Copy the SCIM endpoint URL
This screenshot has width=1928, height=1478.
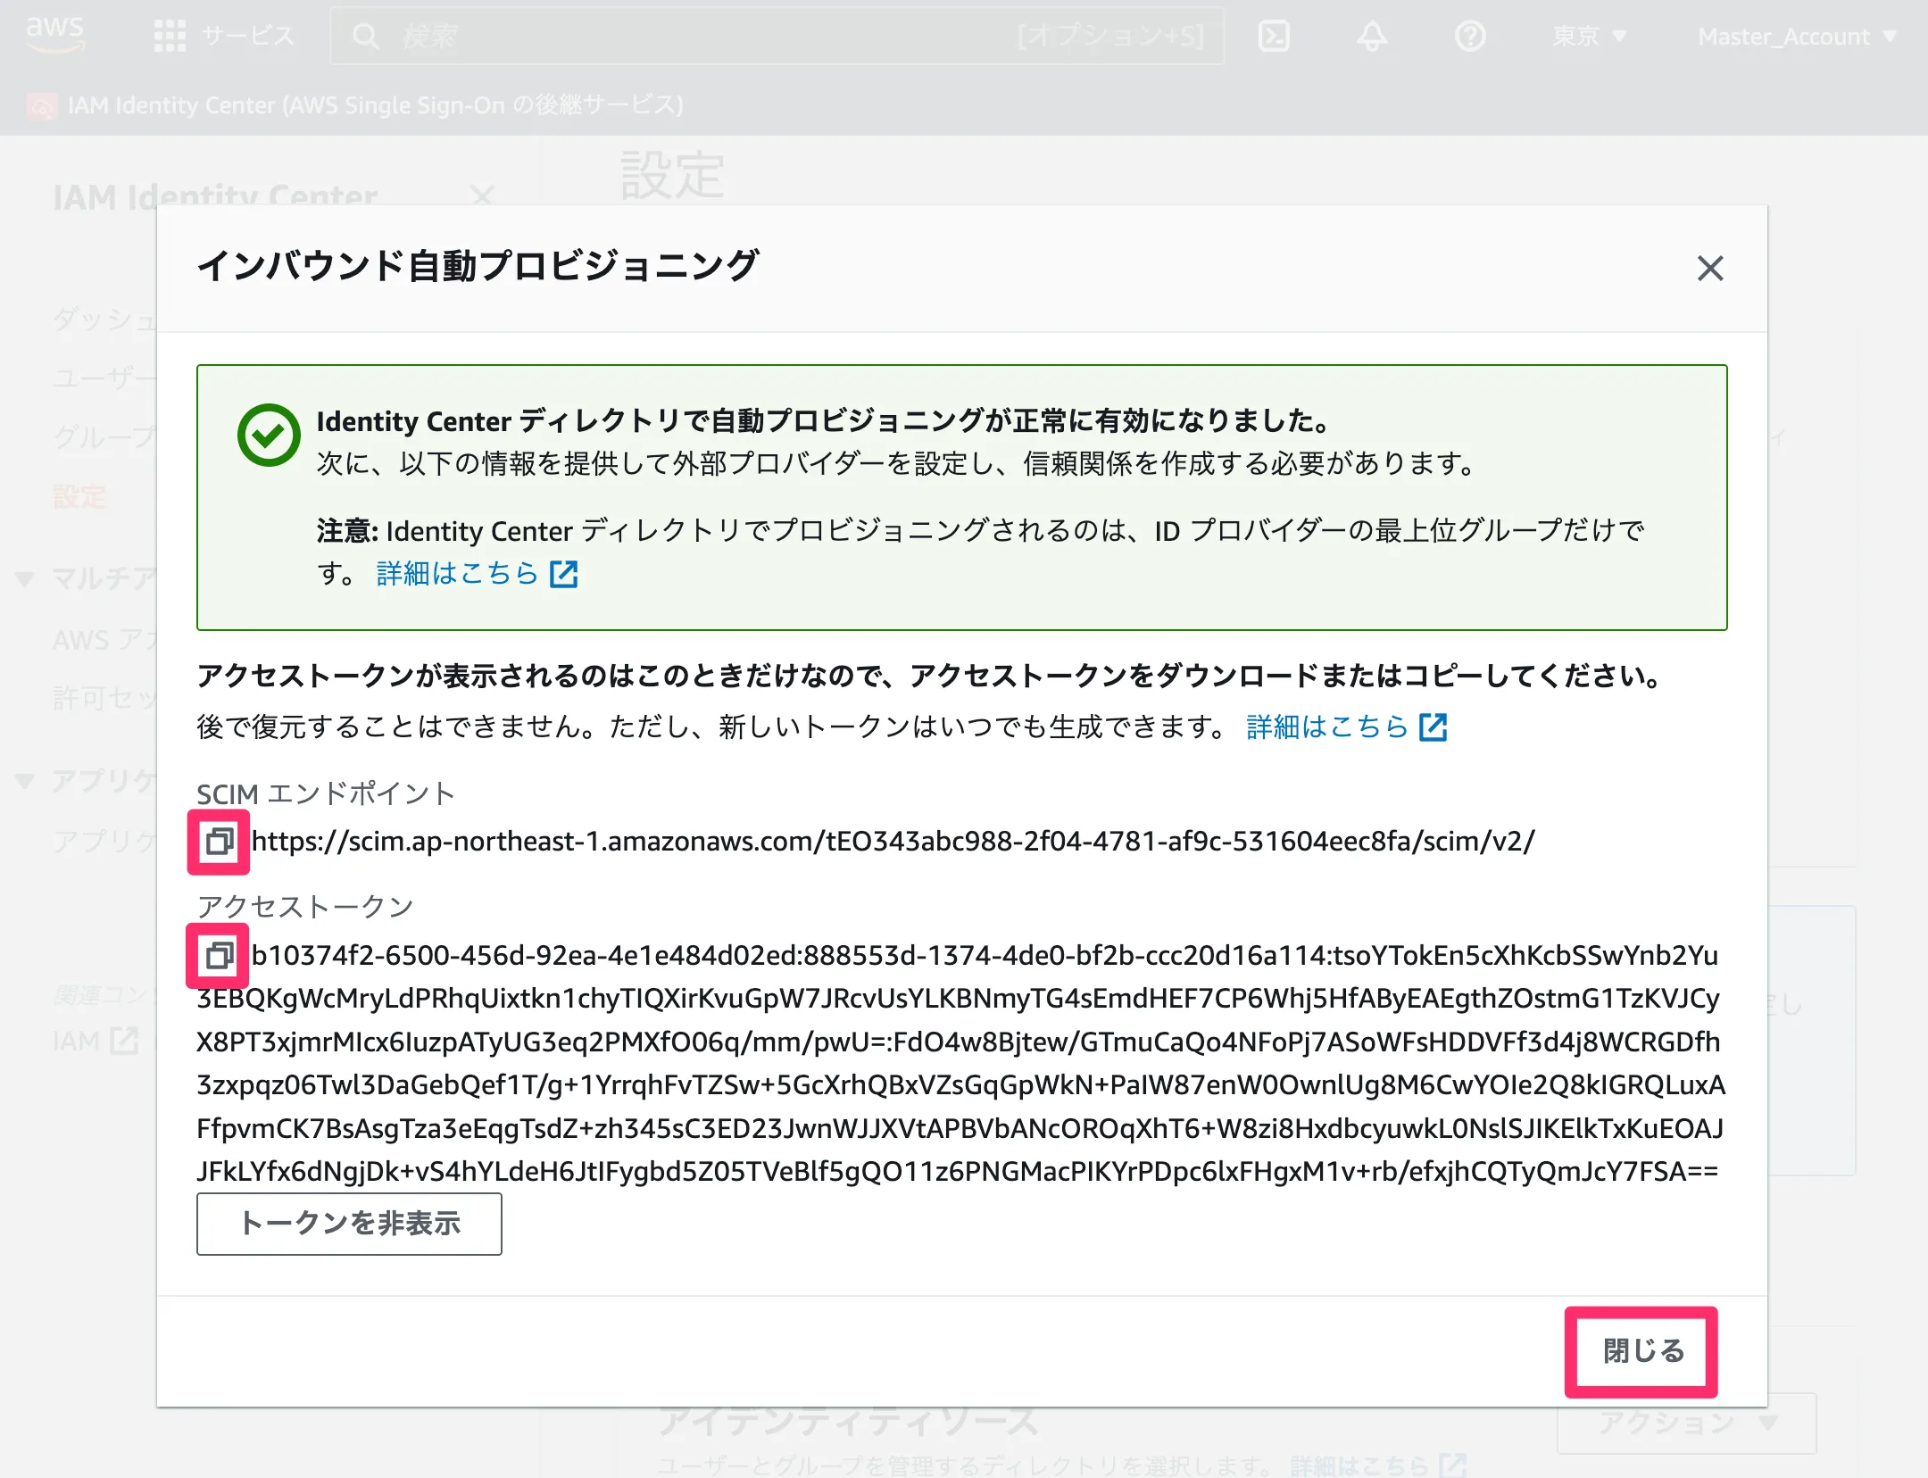click(x=219, y=842)
